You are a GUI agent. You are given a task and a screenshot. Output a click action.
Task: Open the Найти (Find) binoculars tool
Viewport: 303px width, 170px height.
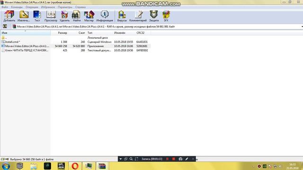(x=77, y=16)
